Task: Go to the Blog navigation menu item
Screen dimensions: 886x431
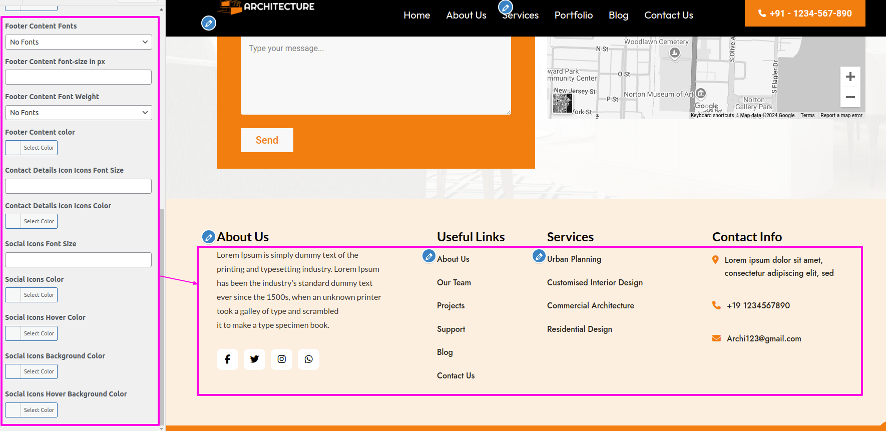Action: [x=618, y=15]
